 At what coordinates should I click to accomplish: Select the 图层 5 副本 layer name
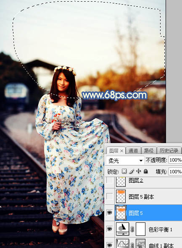point(141,197)
